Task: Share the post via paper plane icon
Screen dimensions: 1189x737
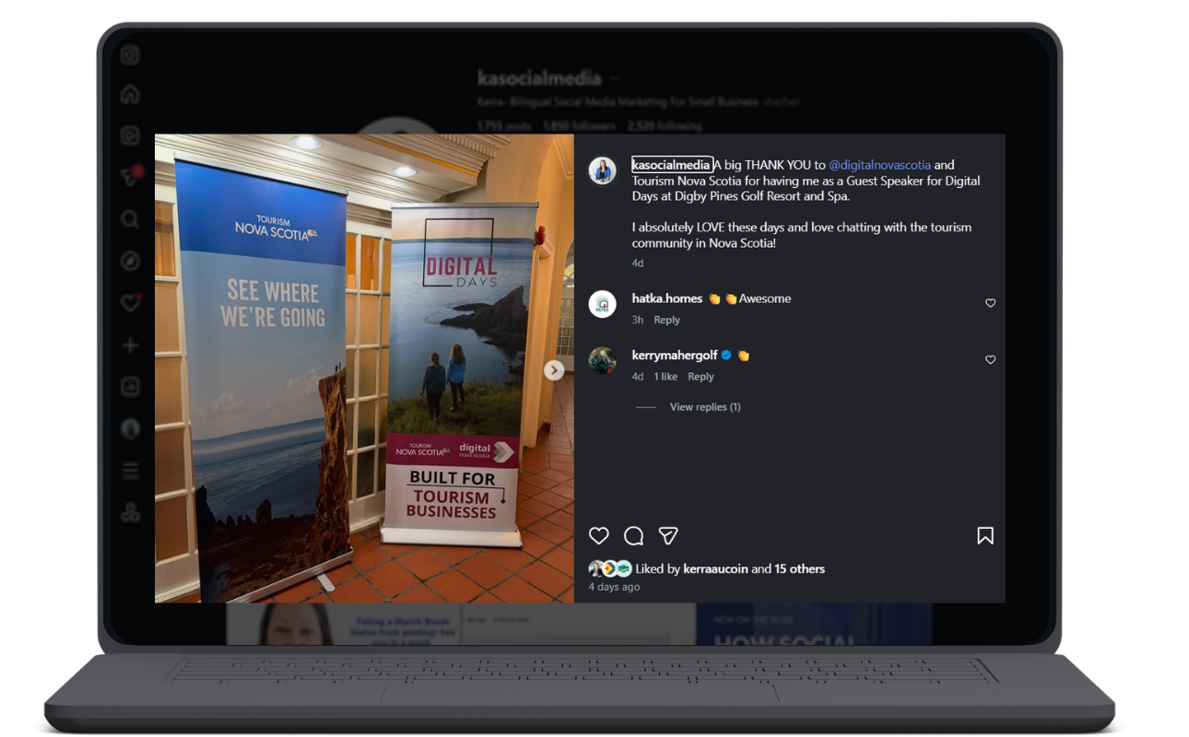Action: (668, 535)
